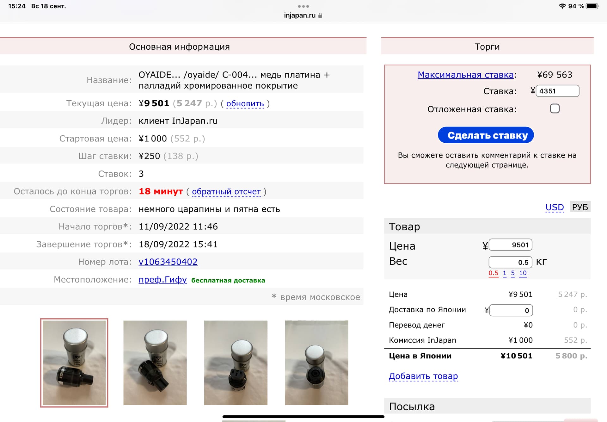Viewport: 607px width, 422px height.
Task: Tap the Wi-Fi status icon
Action: (562, 6)
